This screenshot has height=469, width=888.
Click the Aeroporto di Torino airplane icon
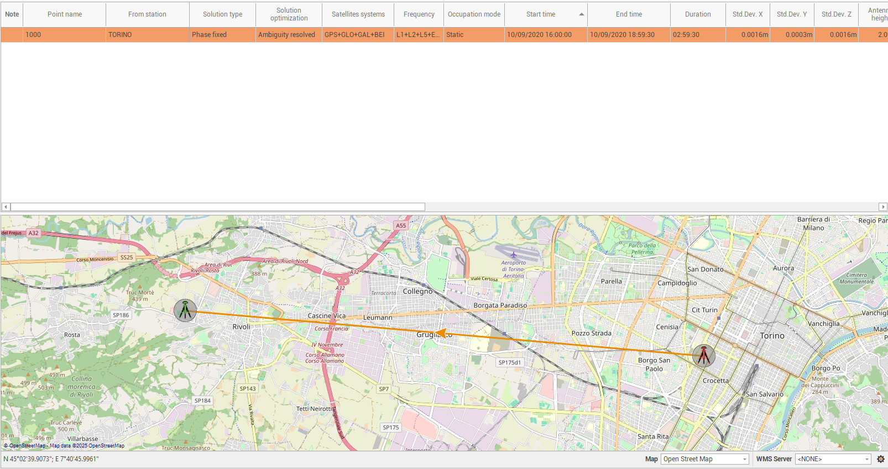click(x=513, y=255)
